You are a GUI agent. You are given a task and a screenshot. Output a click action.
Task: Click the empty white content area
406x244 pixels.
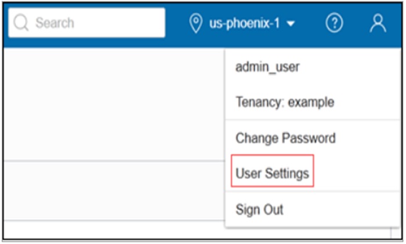pos(110,104)
